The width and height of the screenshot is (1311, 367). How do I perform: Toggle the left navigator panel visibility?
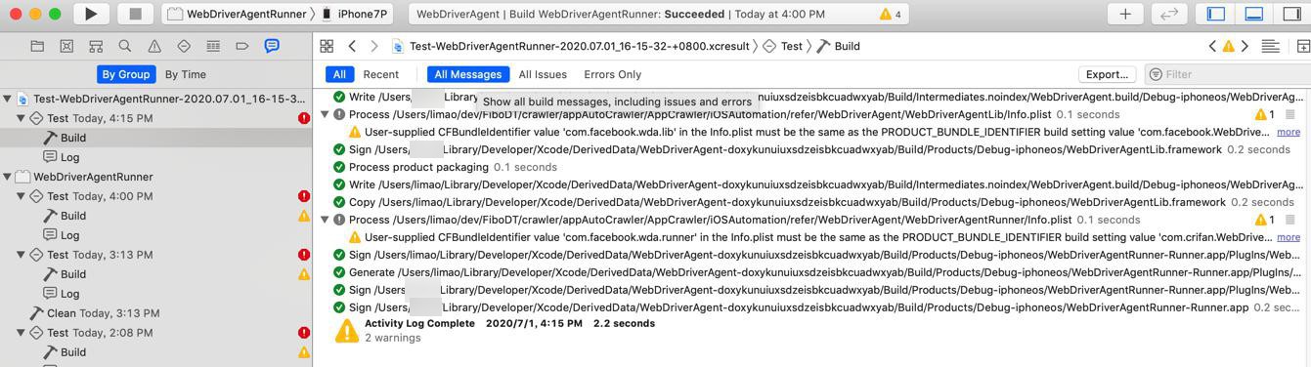(x=1217, y=14)
